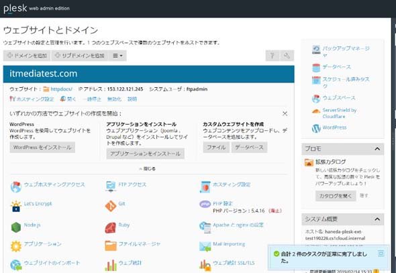Screen dimensions: 396x273
Task: Click the ServerShield by Cloudflare link
Action: (x=339, y=113)
